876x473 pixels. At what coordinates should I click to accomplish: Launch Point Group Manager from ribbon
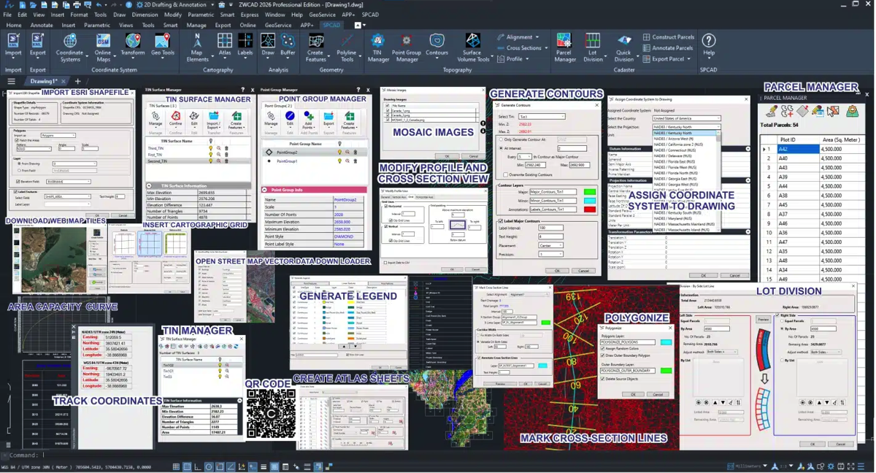[x=407, y=46]
